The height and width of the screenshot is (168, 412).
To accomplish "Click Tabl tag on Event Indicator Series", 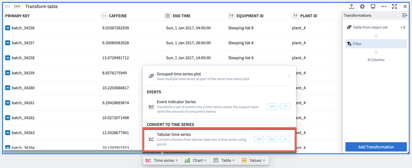I will point(272,106).
